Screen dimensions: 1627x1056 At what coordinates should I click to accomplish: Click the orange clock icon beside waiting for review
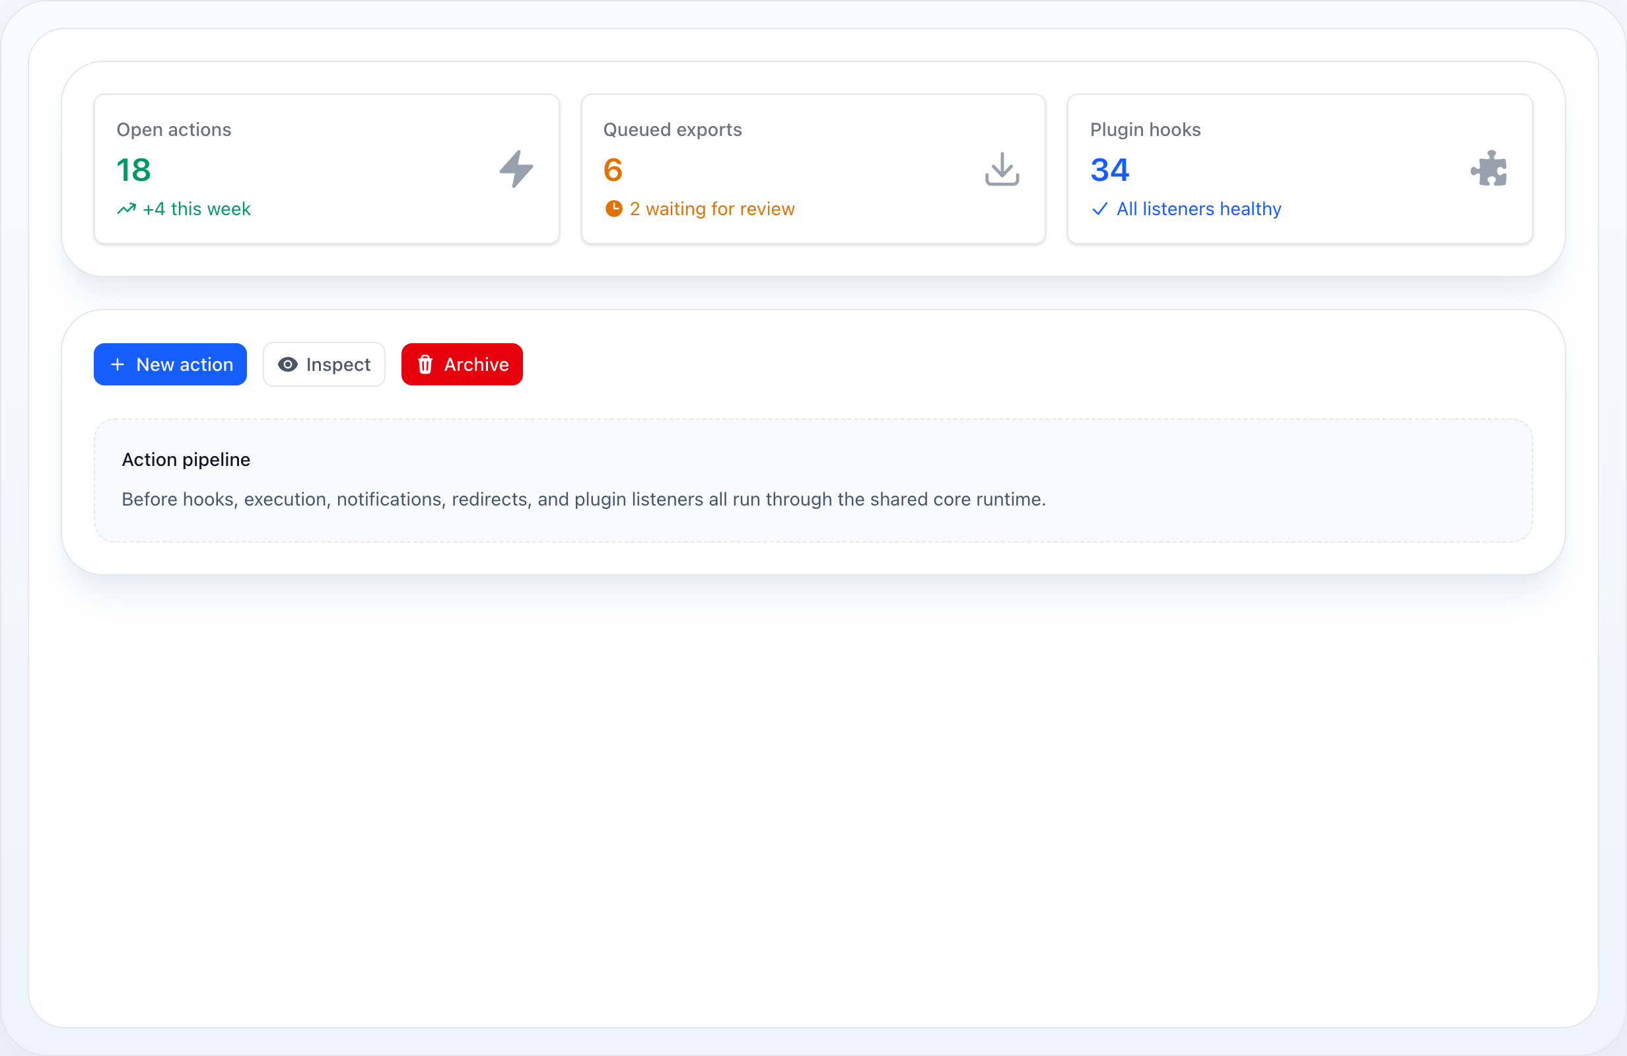(x=614, y=209)
